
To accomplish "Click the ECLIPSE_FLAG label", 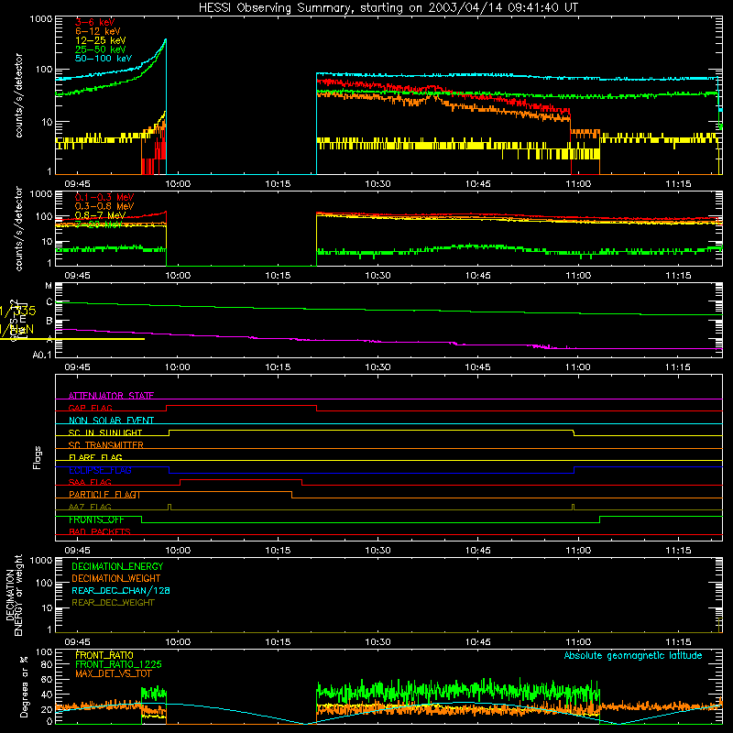I will tap(100, 470).
